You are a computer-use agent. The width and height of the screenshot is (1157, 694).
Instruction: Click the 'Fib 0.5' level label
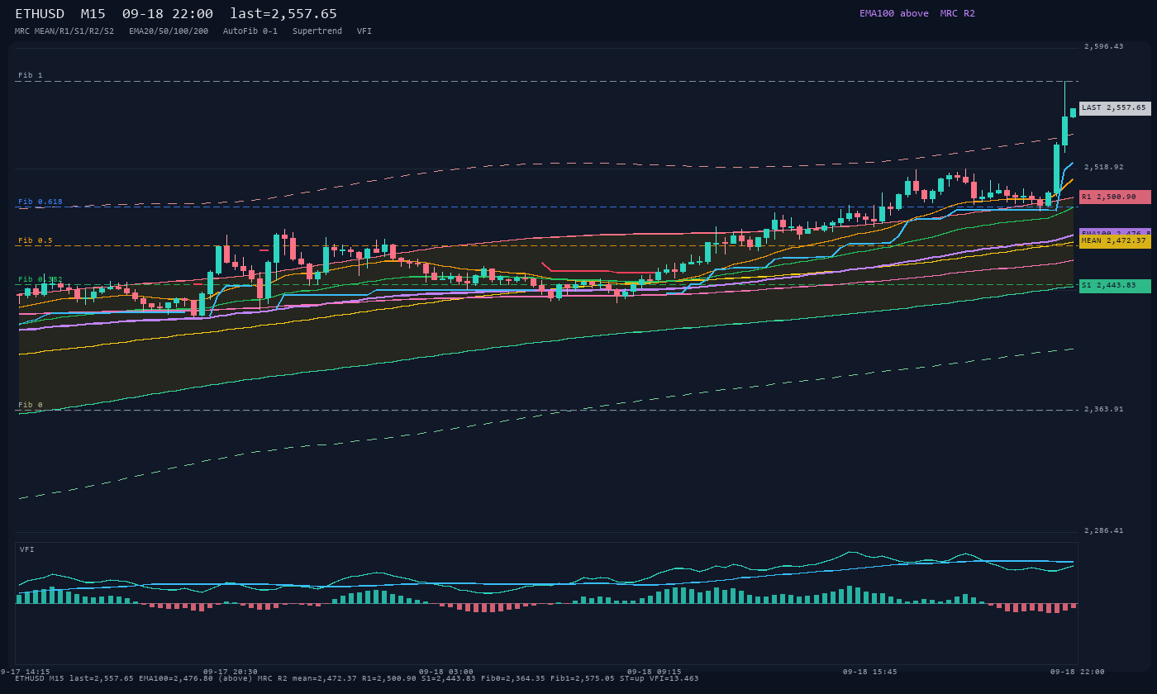pyautogui.click(x=36, y=240)
